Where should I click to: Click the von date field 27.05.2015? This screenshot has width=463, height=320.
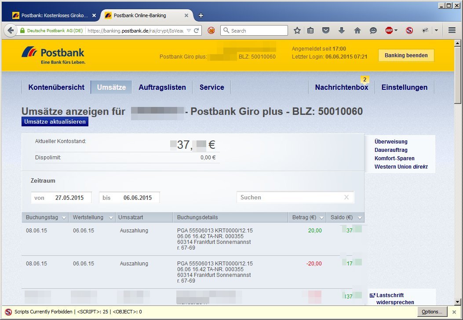click(x=62, y=198)
